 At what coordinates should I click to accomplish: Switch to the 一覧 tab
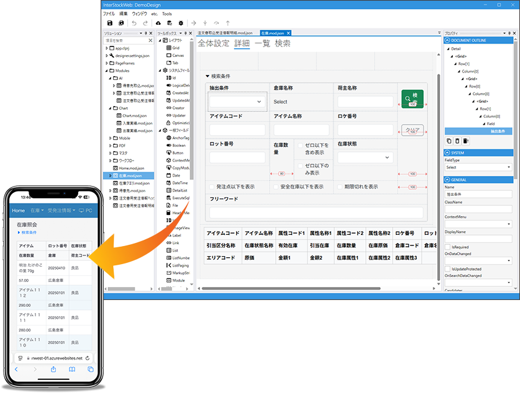point(262,43)
